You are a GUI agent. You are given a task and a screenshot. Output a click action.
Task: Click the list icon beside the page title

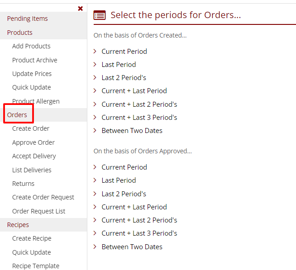(100, 15)
